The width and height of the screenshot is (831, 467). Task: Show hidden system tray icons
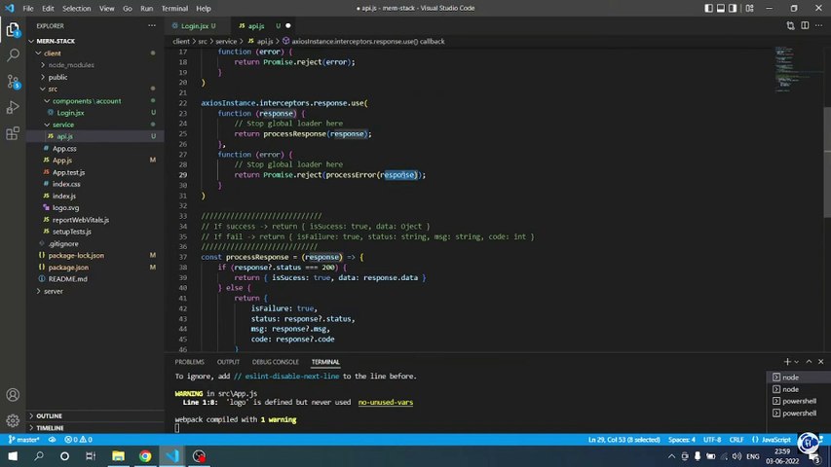(671, 456)
